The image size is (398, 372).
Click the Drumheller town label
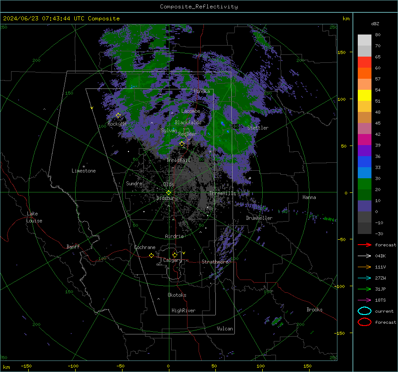[x=259, y=218]
